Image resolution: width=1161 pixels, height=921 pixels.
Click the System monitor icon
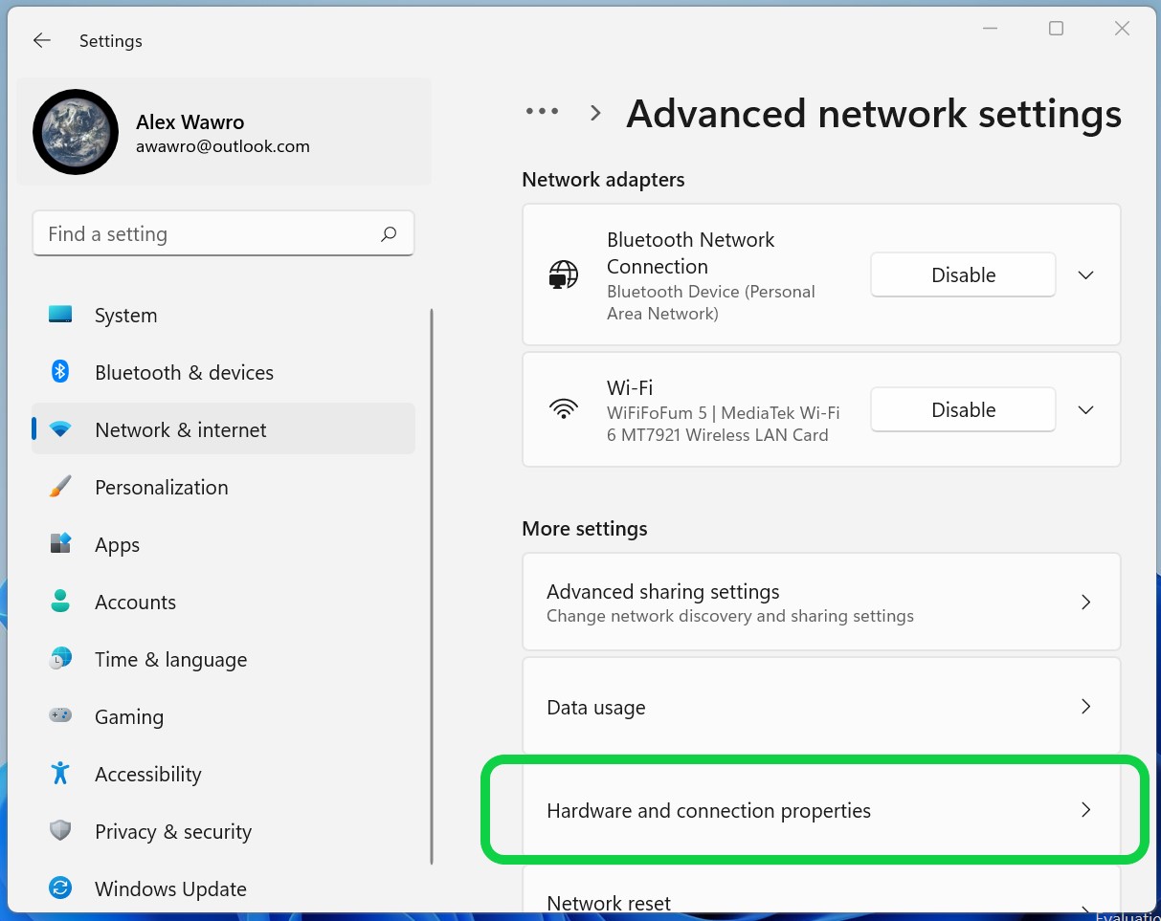[x=60, y=315]
